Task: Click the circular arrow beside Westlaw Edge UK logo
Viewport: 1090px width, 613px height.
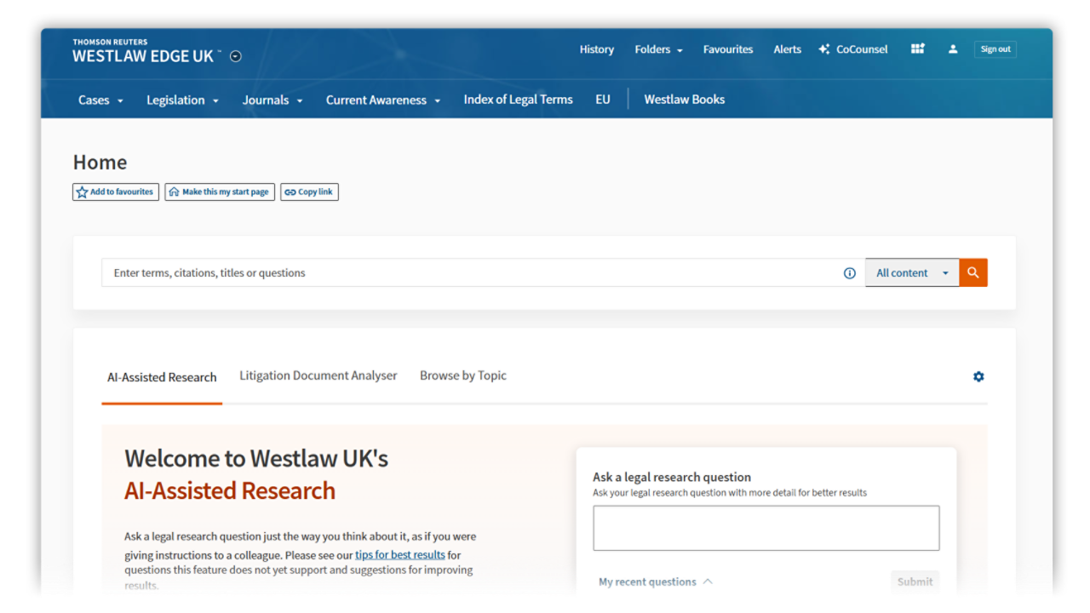Action: pyautogui.click(x=236, y=56)
